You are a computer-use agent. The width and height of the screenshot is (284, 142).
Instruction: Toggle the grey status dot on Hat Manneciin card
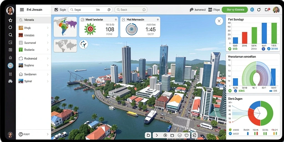click(x=158, y=20)
